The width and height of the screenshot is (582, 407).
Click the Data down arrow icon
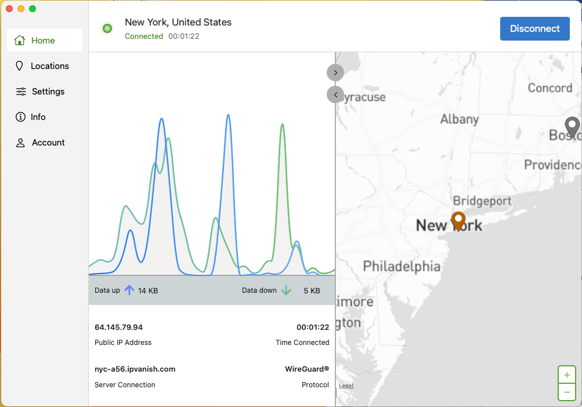286,290
